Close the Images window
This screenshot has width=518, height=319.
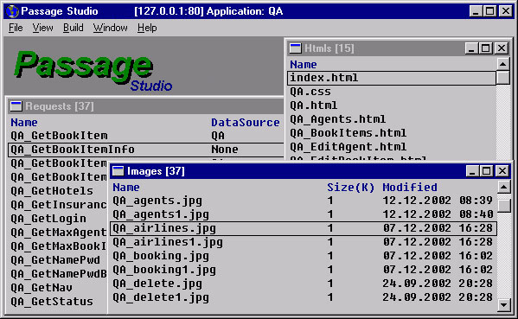click(x=502, y=171)
